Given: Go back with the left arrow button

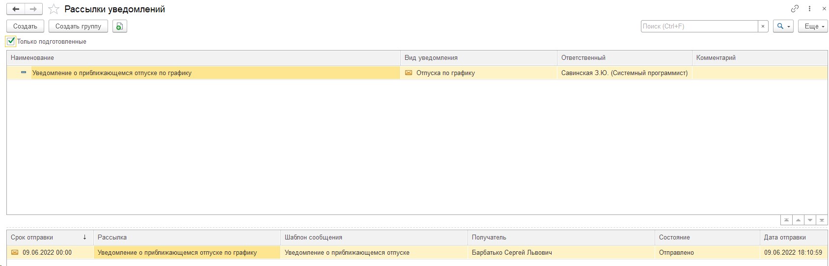Looking at the screenshot, I should tap(16, 9).
